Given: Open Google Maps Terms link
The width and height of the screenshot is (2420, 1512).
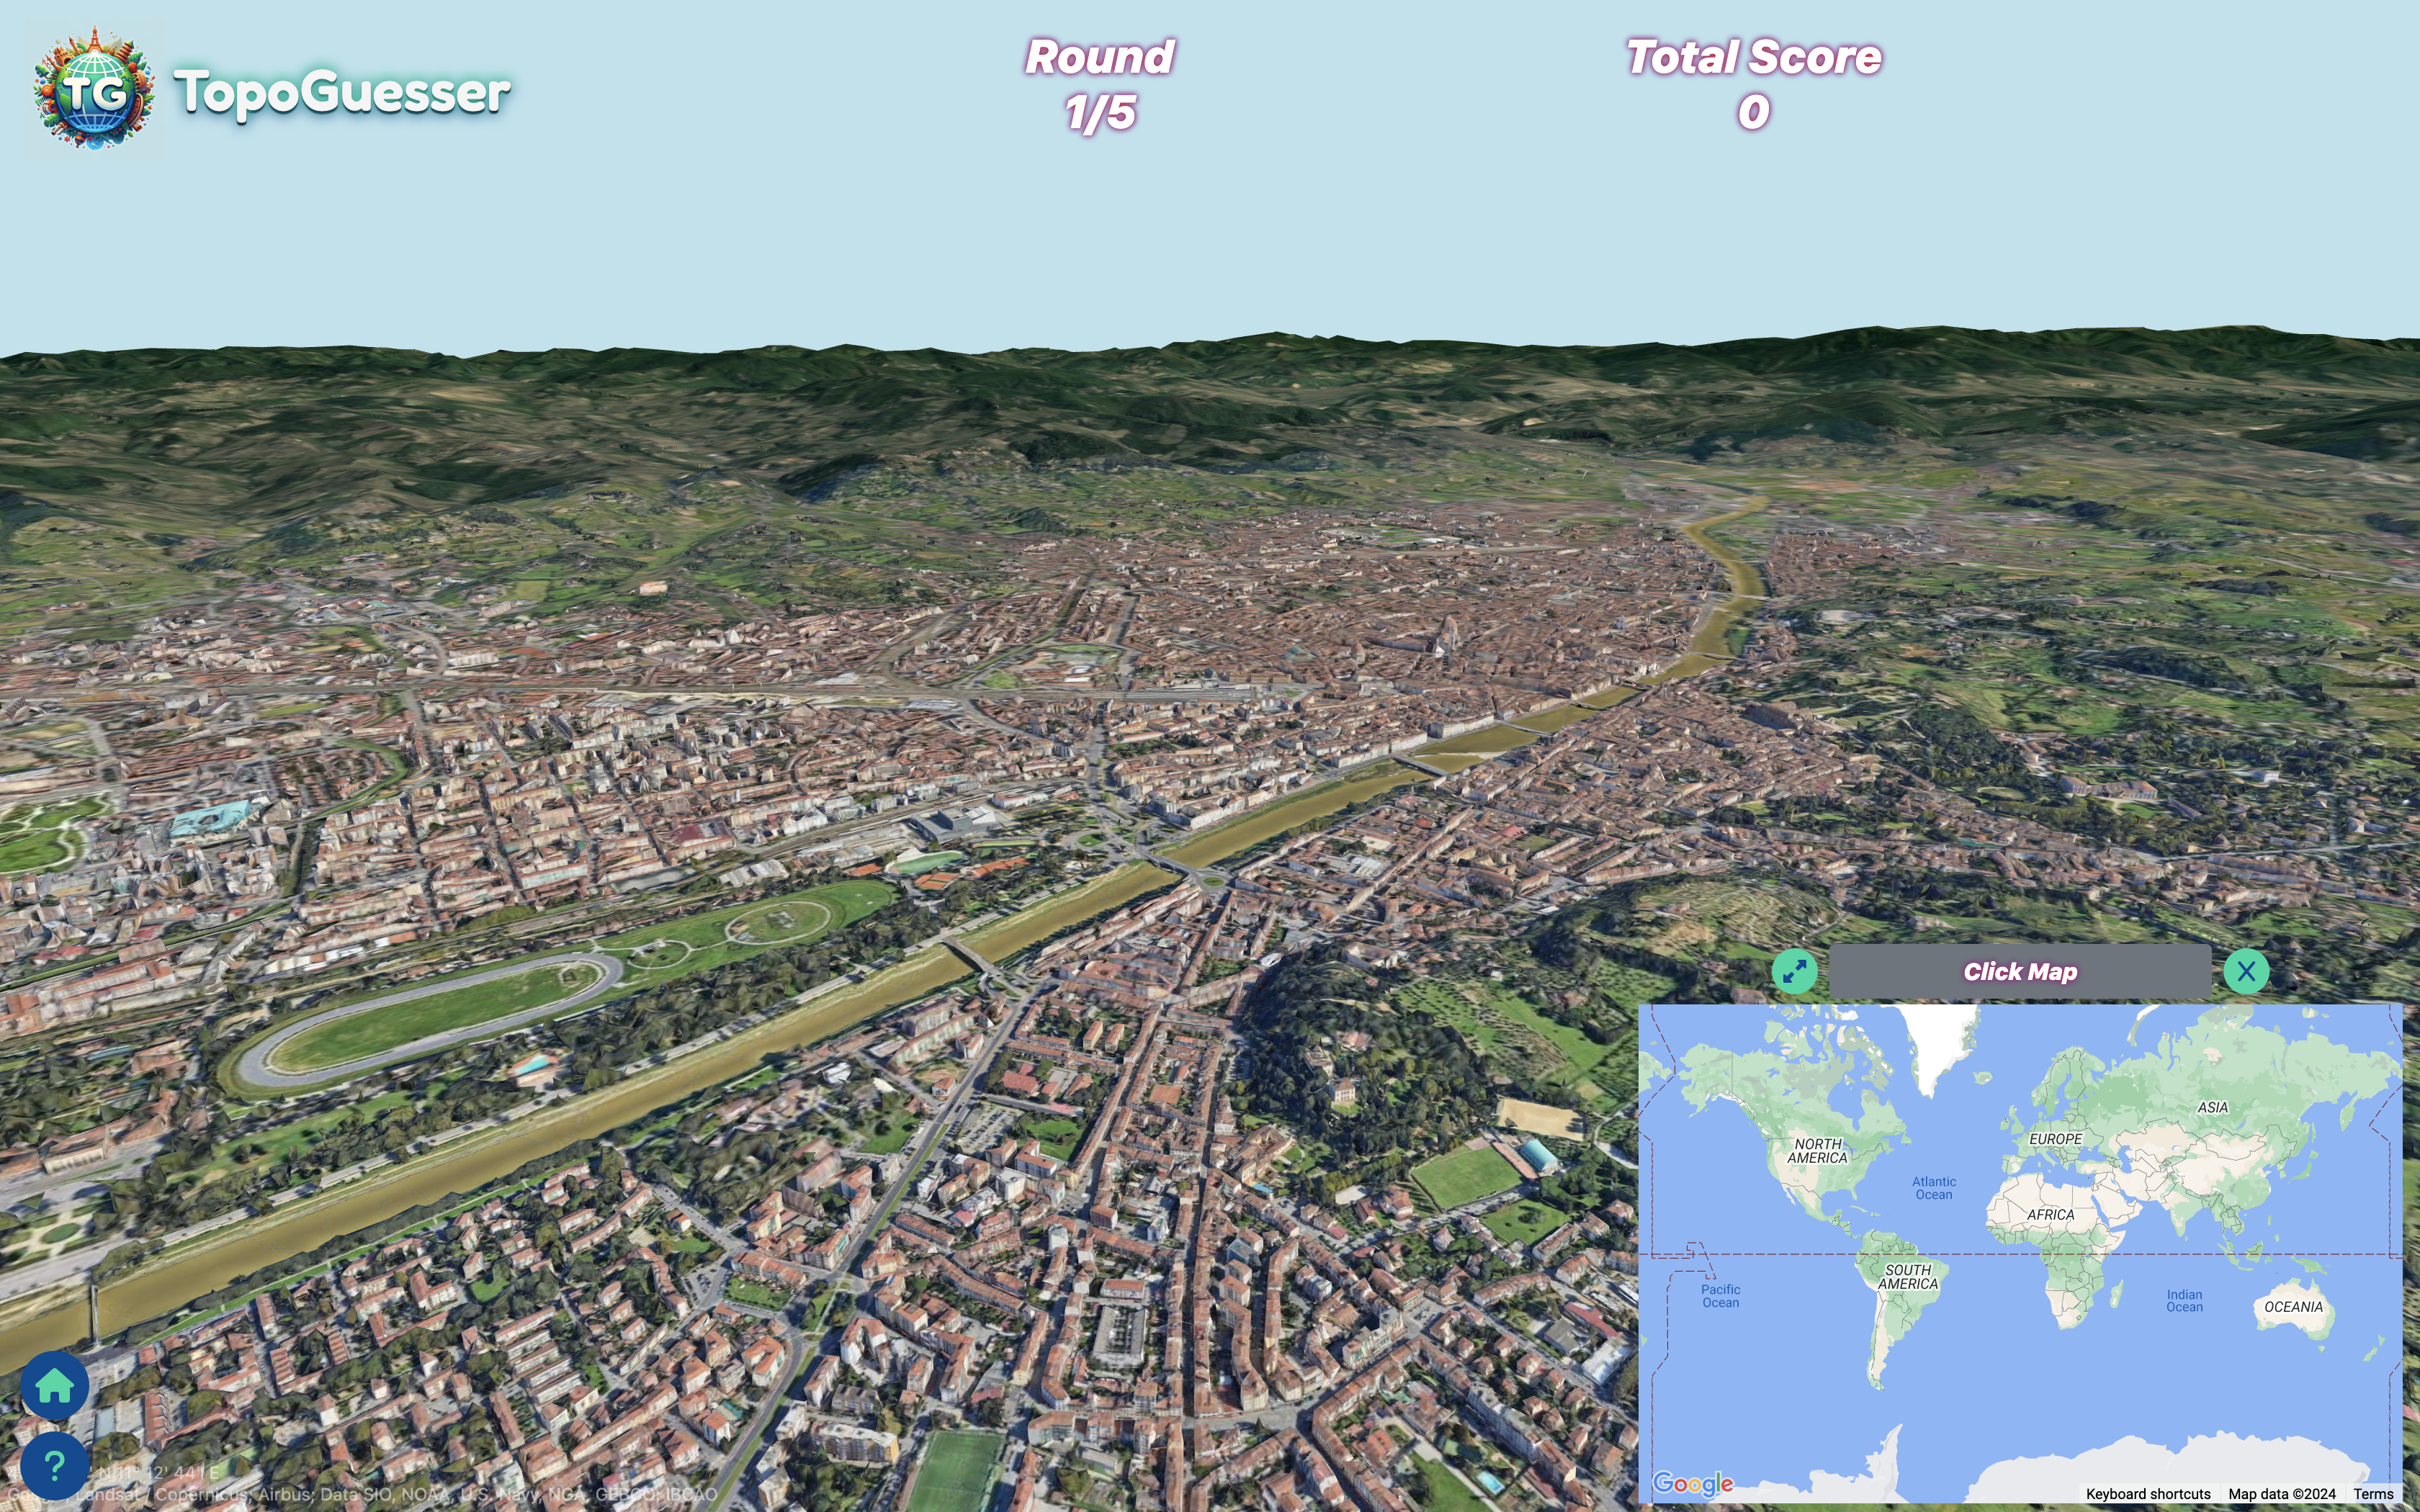Looking at the screenshot, I should click(2383, 1494).
